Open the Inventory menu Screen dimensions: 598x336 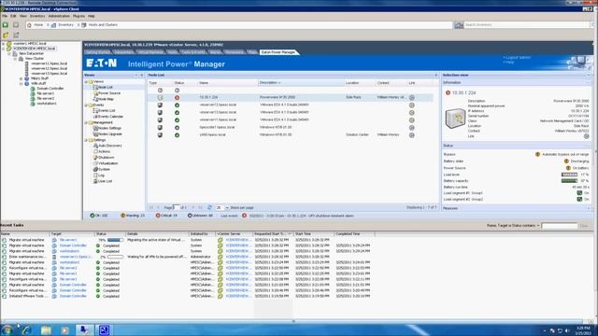coord(37,16)
